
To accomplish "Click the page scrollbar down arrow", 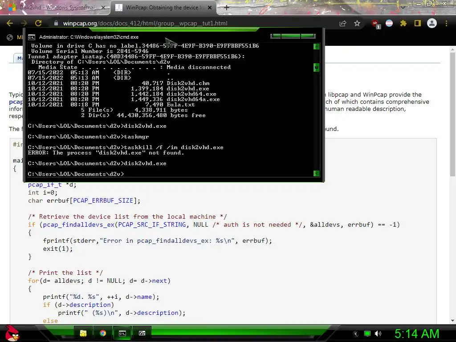I will click(x=452, y=321).
